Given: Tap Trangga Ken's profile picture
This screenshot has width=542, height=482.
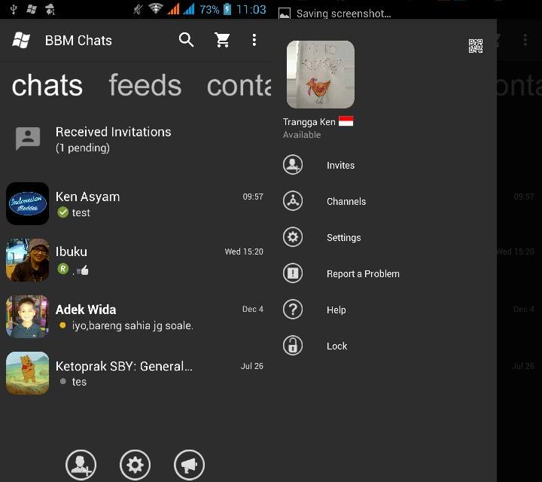Looking at the screenshot, I should (321, 75).
